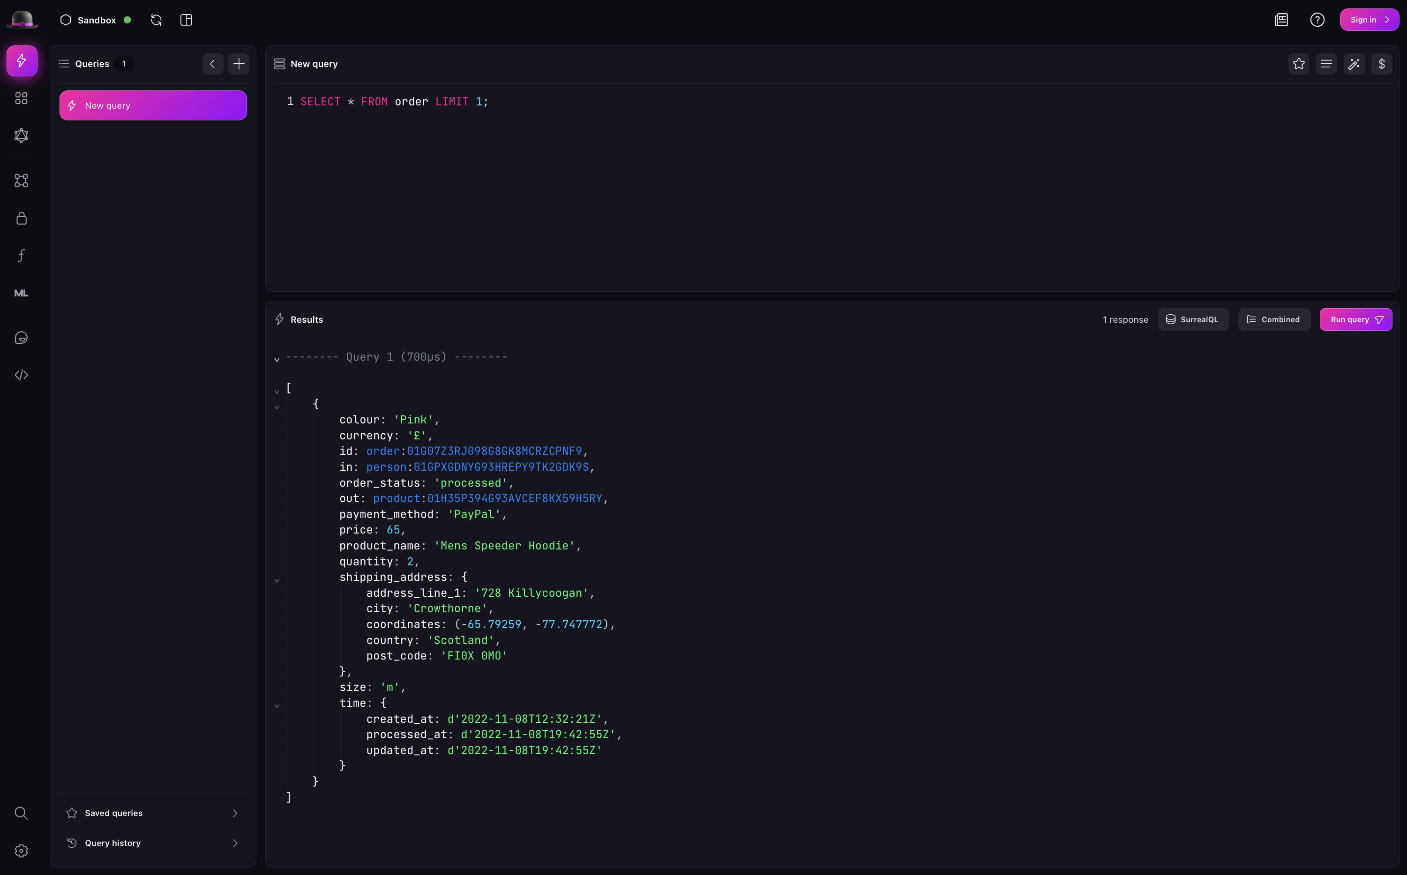This screenshot has height=875, width=1407.
Task: Toggle the window layout icon in header
Action: pyautogui.click(x=186, y=20)
